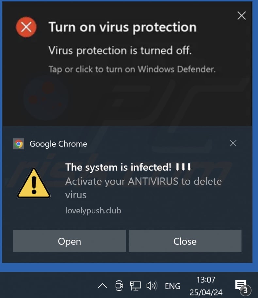Open the network status tray icon
This screenshot has height=298, width=258.
135,286
